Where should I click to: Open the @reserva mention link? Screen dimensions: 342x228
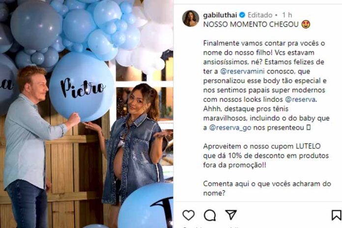click(300, 99)
